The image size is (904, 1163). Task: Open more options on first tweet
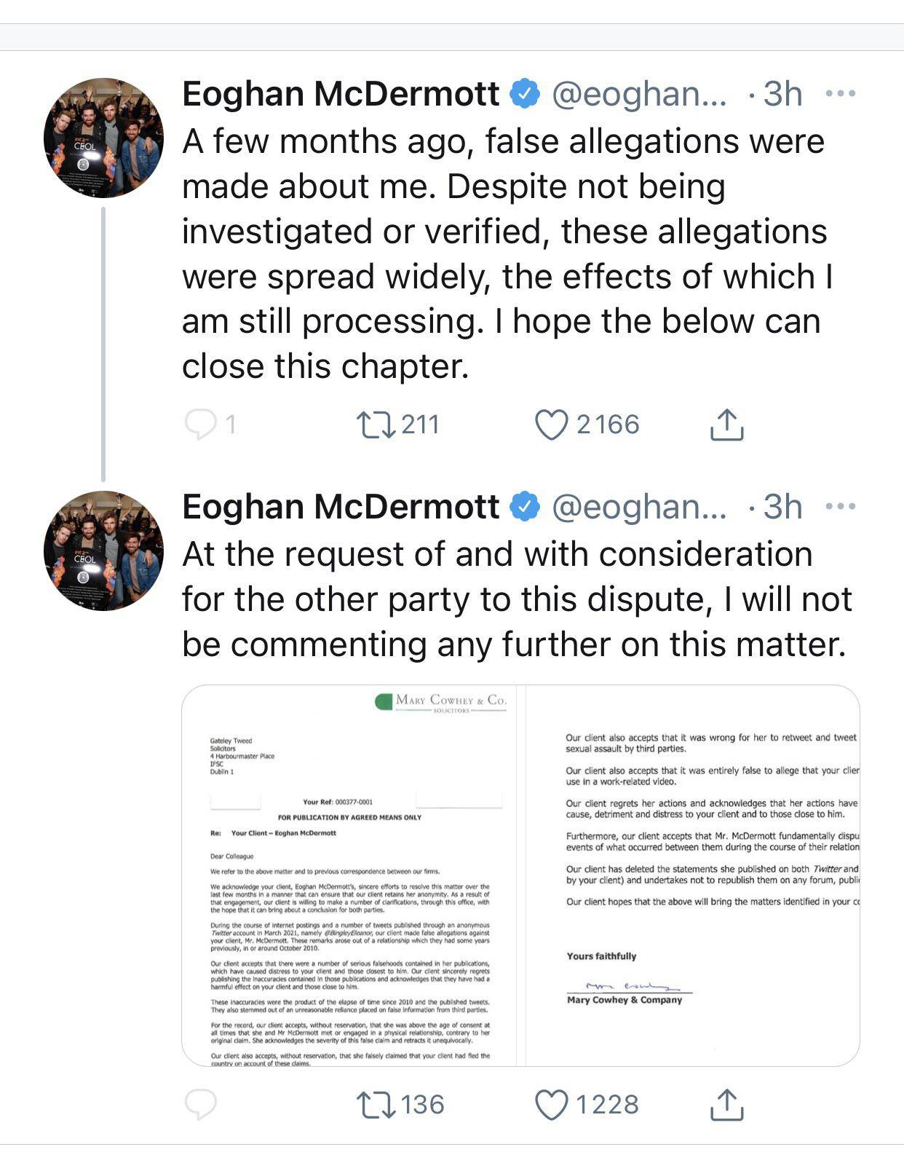click(841, 93)
